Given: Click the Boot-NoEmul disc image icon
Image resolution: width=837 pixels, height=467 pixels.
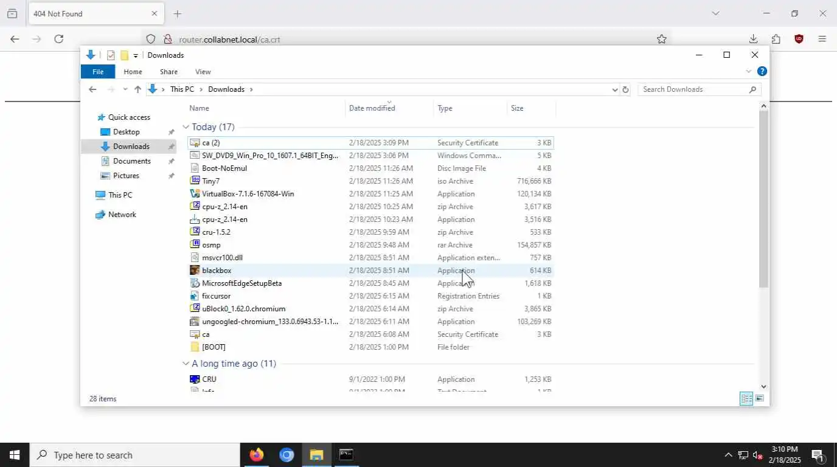Looking at the screenshot, I should (x=195, y=168).
